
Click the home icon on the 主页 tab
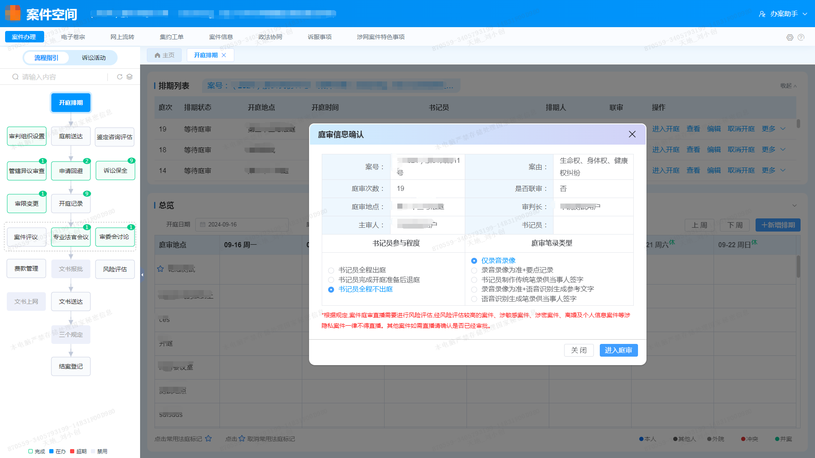coord(157,55)
